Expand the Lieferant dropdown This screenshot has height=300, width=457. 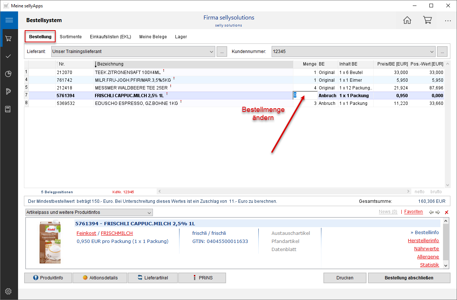point(212,52)
